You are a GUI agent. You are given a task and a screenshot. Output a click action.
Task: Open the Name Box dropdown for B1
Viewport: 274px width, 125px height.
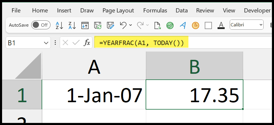[46, 43]
